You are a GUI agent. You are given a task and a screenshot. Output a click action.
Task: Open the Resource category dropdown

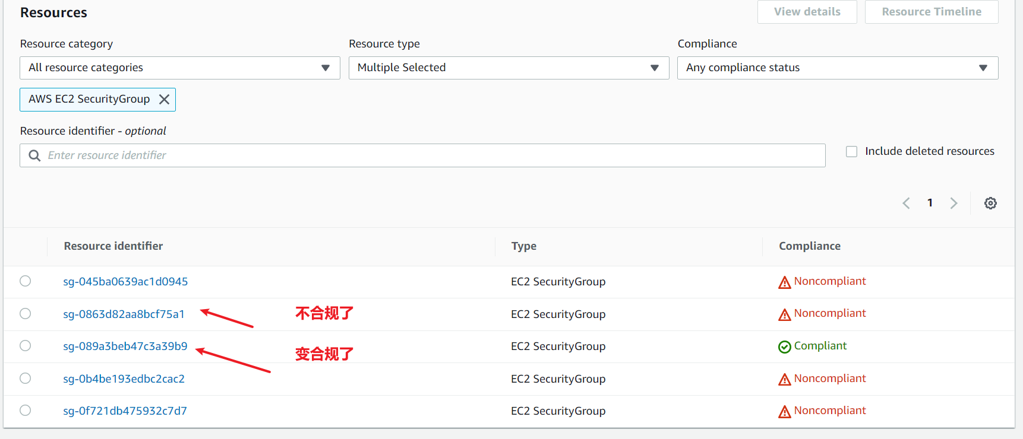coord(179,68)
